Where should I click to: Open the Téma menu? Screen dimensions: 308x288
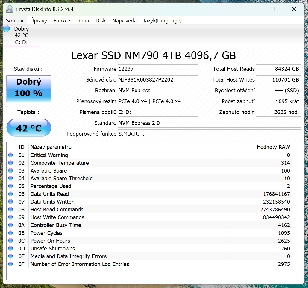(x=83, y=21)
